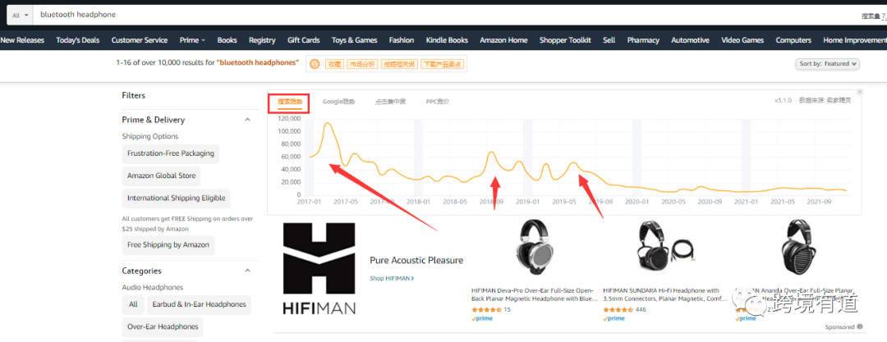The image size is (887, 342).
Task: Open Books in the nav bar
Action: coord(227,40)
